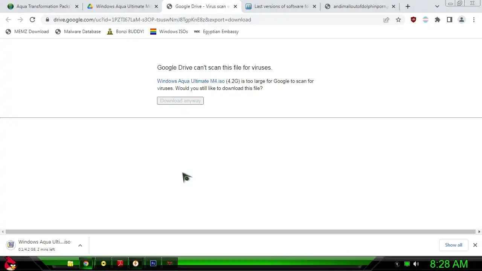Close the Google Drive virus scan tab
The height and width of the screenshot is (271, 482).
[235, 6]
